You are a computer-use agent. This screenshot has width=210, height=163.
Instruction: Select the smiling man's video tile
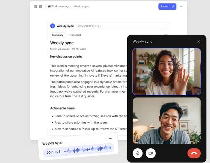pyautogui.click(x=166, y=121)
